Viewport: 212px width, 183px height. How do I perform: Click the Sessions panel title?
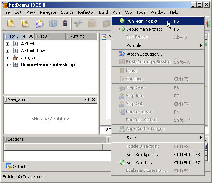click(x=16, y=139)
